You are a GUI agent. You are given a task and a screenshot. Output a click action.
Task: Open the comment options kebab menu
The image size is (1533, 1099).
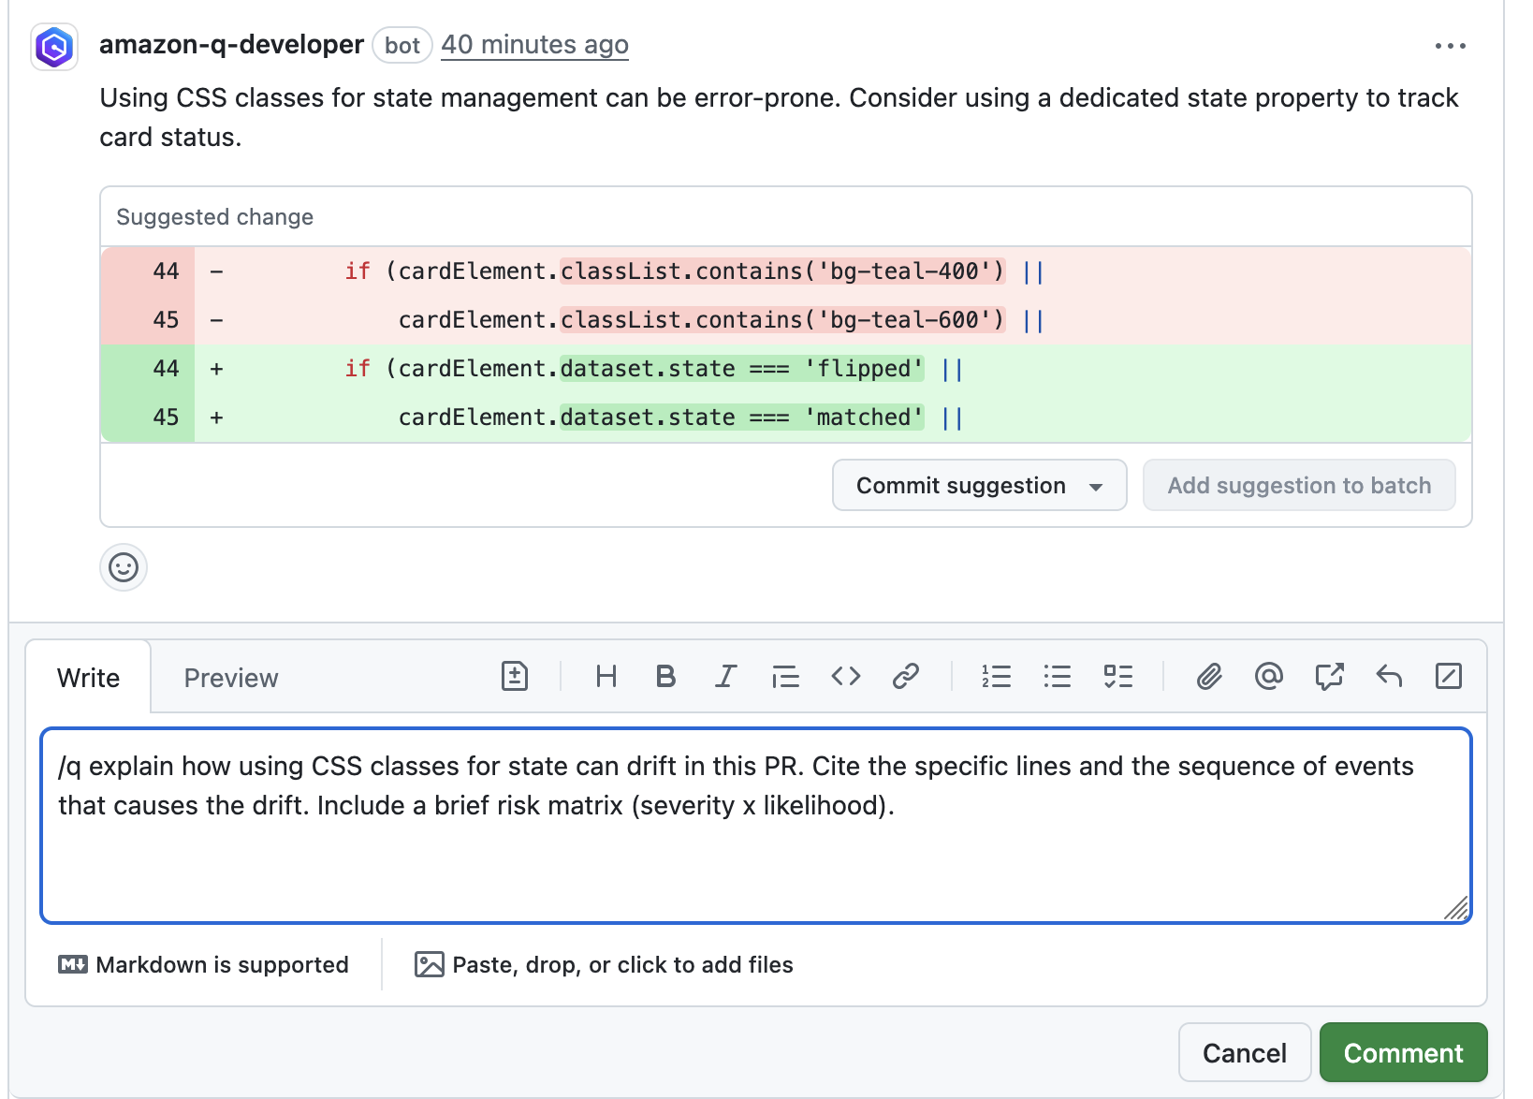1452,44
